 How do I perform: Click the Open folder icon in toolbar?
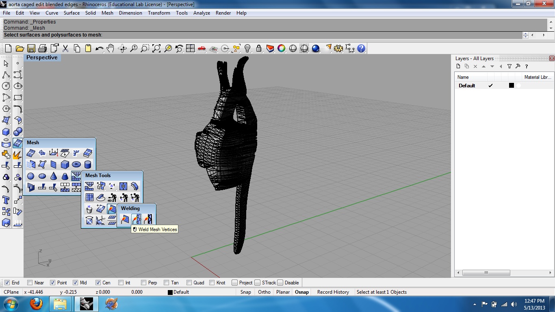[20, 49]
